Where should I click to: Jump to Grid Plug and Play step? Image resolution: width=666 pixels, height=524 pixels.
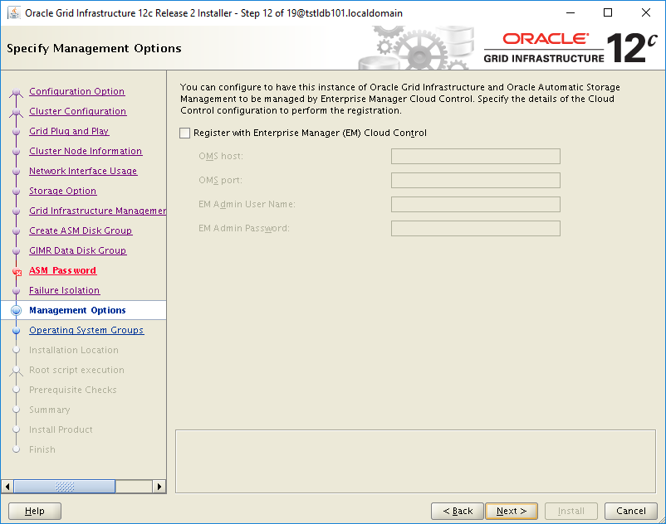[x=69, y=131]
